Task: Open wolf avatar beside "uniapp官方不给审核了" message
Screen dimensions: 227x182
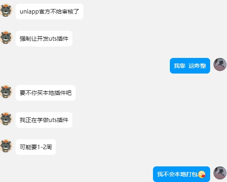Action: [6, 10]
